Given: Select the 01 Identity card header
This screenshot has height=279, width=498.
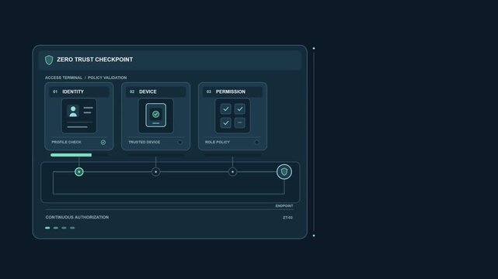Looking at the screenshot, I should pos(79,91).
